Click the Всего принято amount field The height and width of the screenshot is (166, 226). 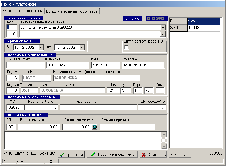pos(39,127)
